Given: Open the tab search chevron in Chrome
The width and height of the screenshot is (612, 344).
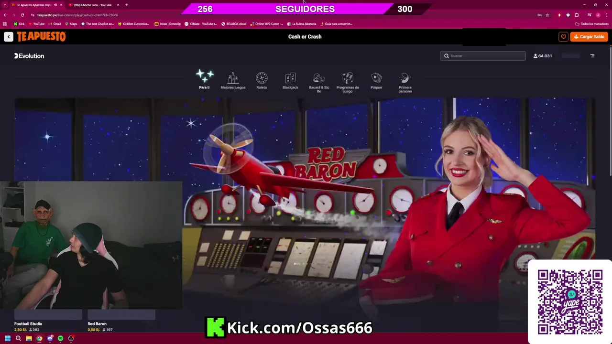Looking at the screenshot, I should 5,5.
